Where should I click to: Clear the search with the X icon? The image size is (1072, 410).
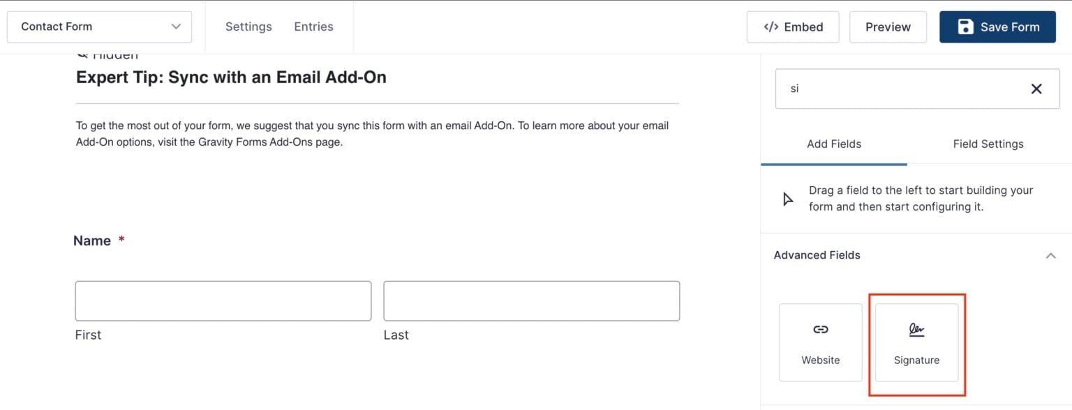[1036, 89]
